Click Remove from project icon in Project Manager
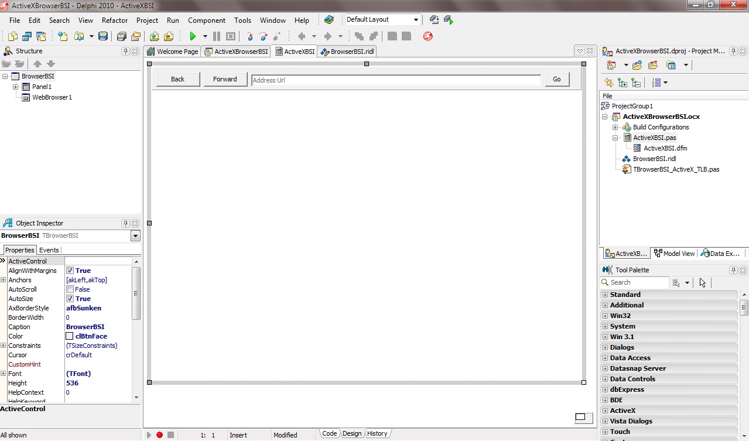749x441 pixels. point(653,65)
